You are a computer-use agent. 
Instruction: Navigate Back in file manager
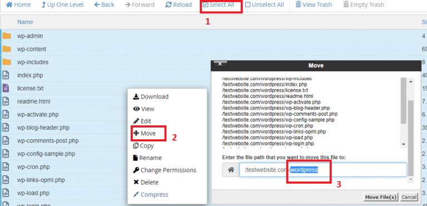click(x=105, y=4)
